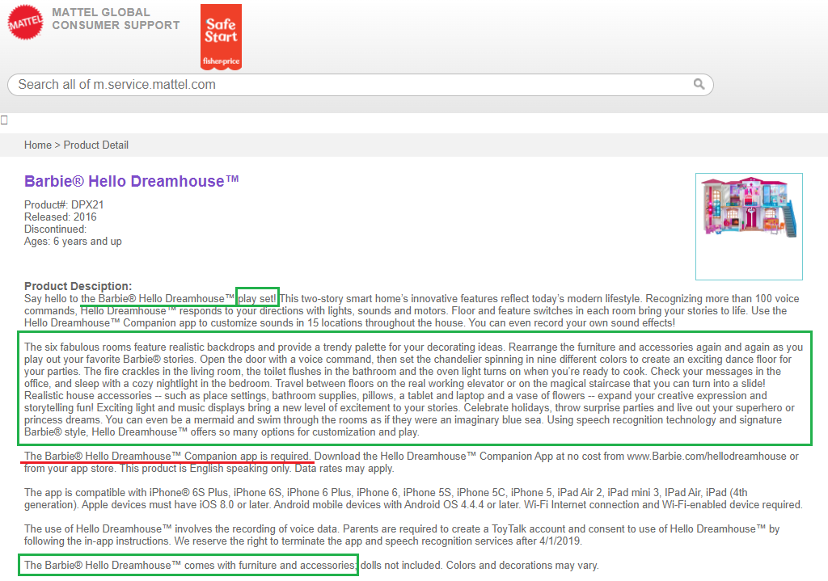
Task: Select the Released: 2016 line
Action: pos(60,217)
